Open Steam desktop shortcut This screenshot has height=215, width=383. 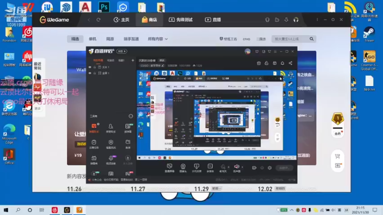click(x=369, y=34)
